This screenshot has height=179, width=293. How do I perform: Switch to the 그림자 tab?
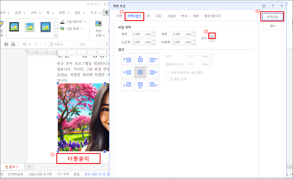[171, 16]
